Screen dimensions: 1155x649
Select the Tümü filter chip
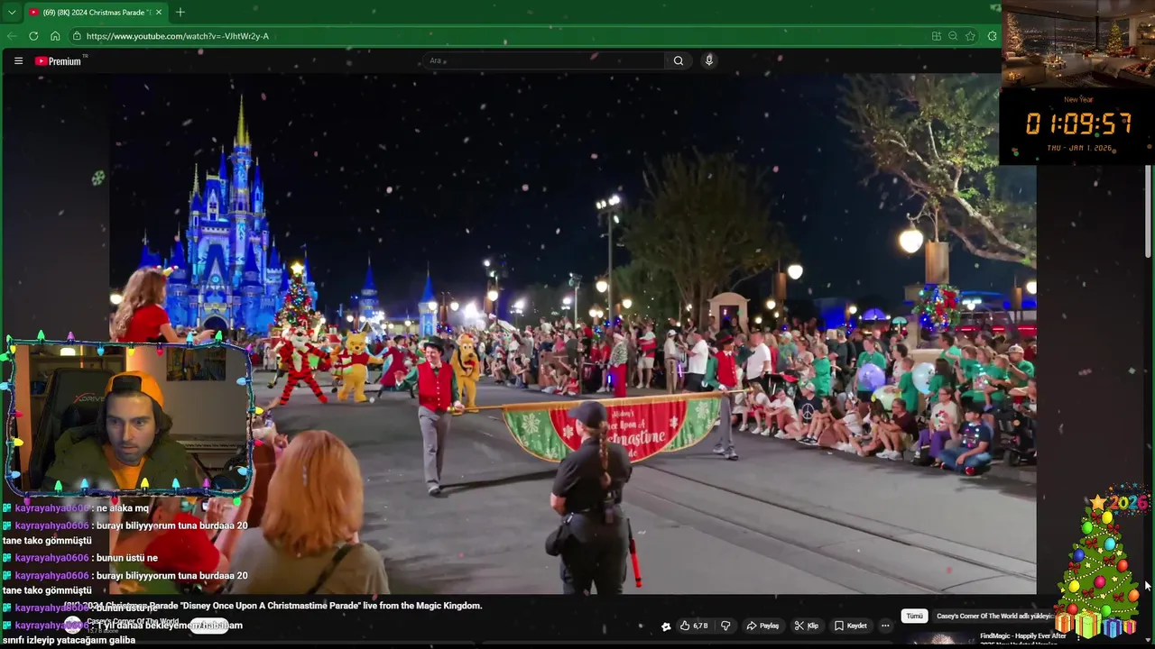(914, 616)
